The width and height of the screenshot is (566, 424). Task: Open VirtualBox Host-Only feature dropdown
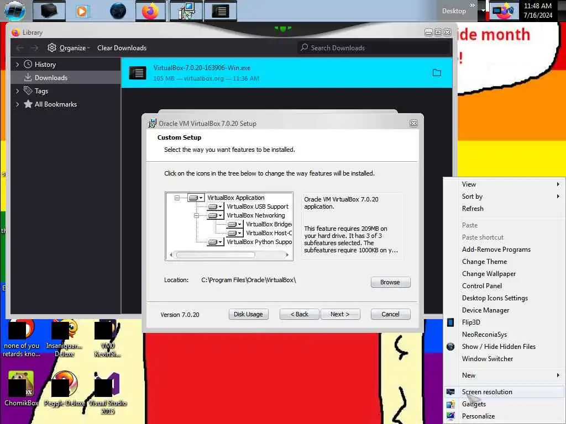235,233
